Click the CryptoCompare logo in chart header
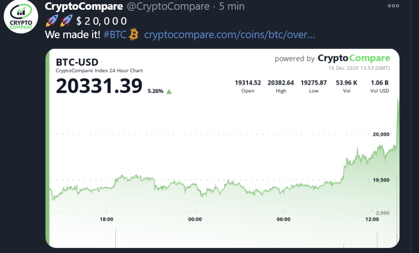Viewport: 419px width, 253px height. [353, 58]
